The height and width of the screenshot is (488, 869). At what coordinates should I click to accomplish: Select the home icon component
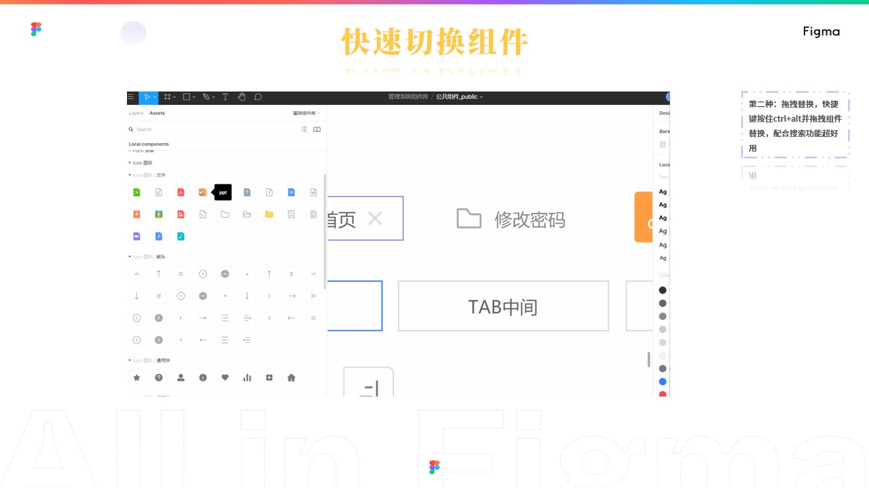291,378
